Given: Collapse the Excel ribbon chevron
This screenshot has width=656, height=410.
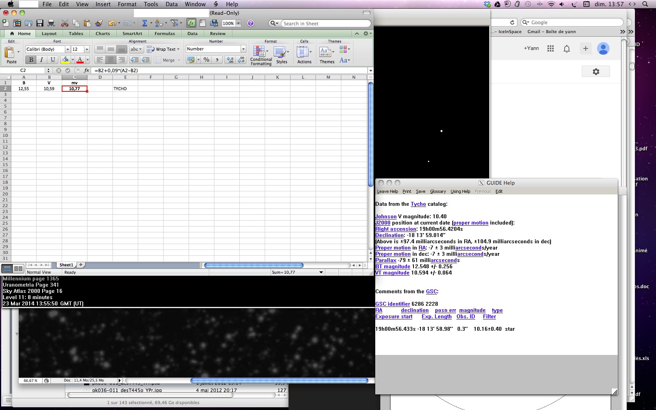Looking at the screenshot, I should (357, 34).
